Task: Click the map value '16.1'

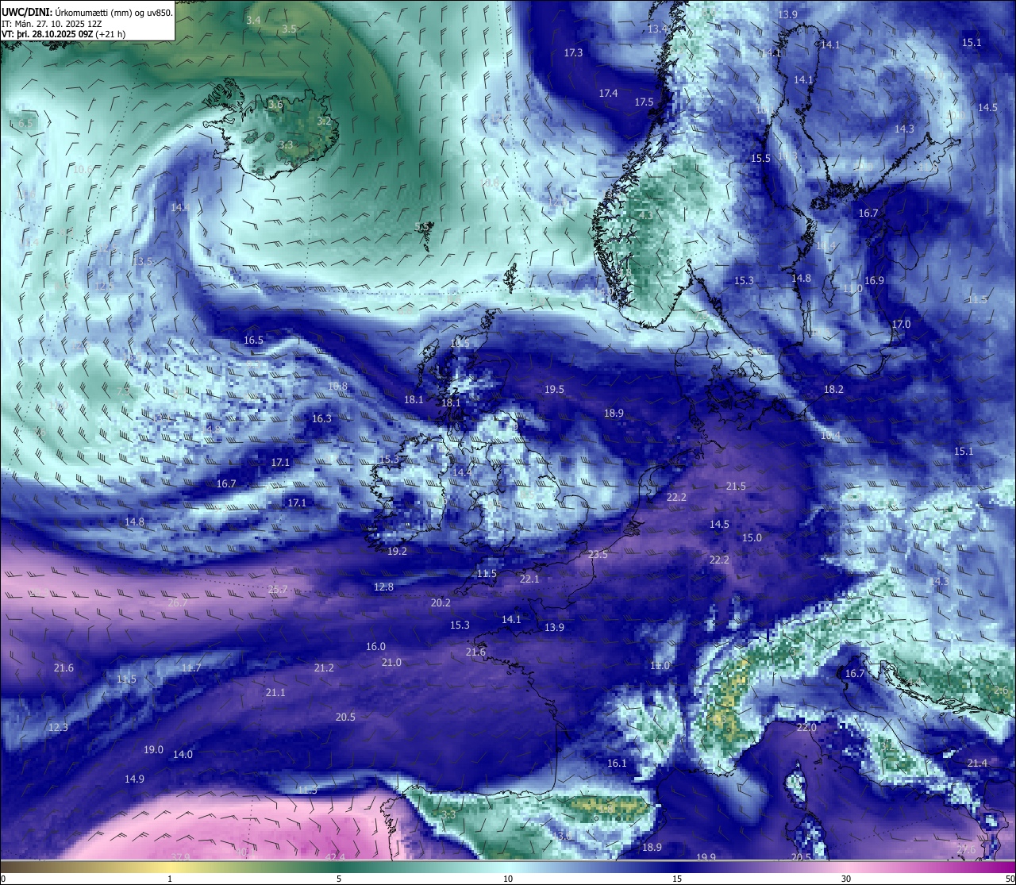Action: tap(617, 764)
